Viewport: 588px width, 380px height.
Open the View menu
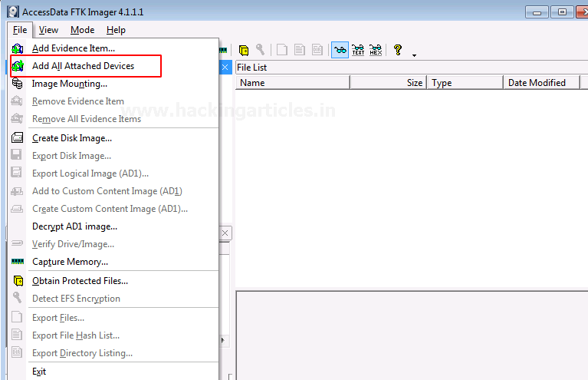coord(48,30)
